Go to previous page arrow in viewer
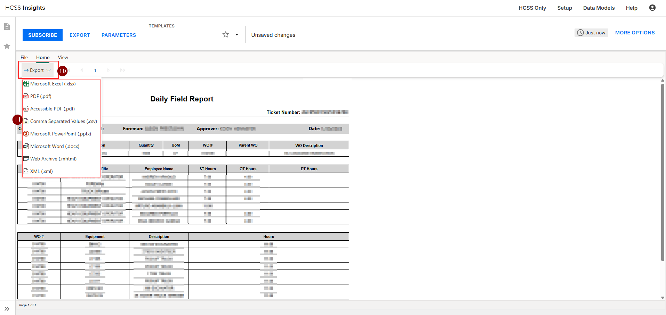Image resolution: width=666 pixels, height=315 pixels. (82, 70)
